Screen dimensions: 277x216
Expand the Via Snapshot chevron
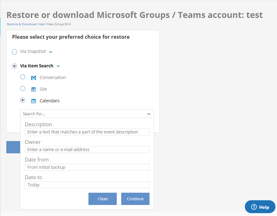coord(51,52)
